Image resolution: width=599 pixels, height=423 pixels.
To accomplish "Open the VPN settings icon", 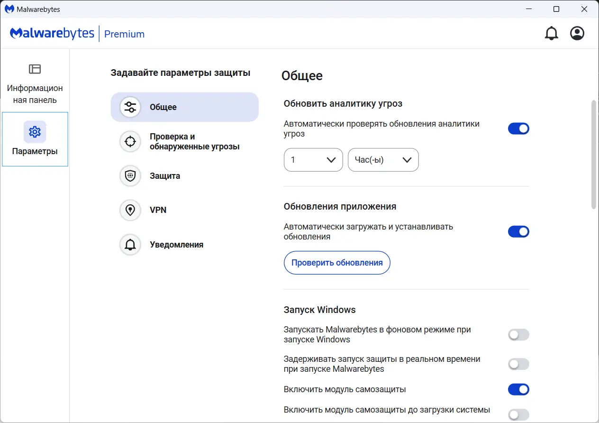I will pyautogui.click(x=130, y=210).
